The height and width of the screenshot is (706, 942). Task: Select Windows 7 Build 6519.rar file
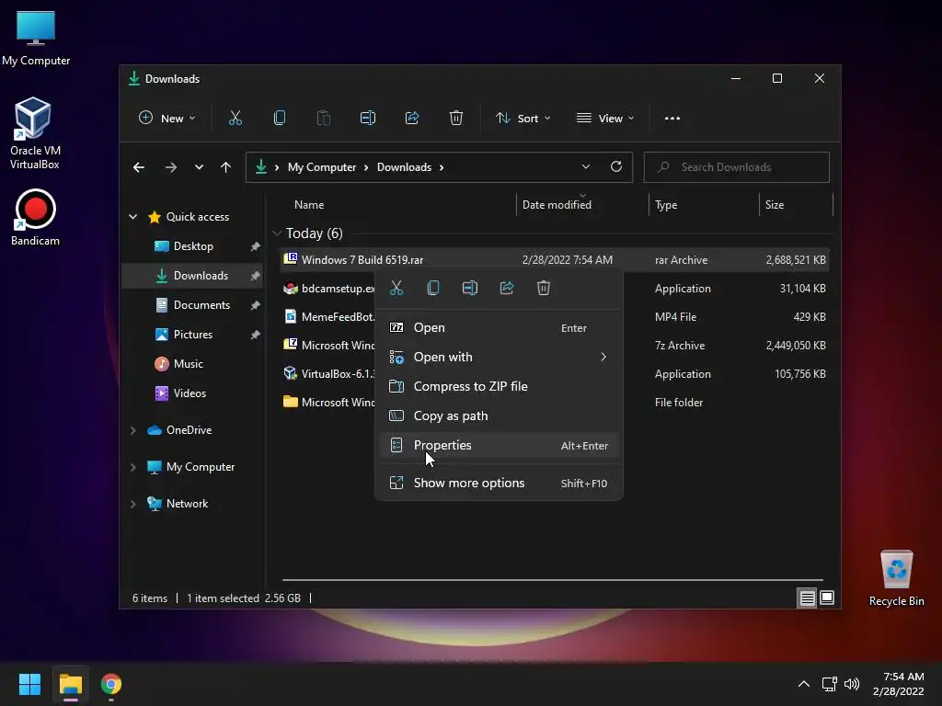pyautogui.click(x=555, y=260)
